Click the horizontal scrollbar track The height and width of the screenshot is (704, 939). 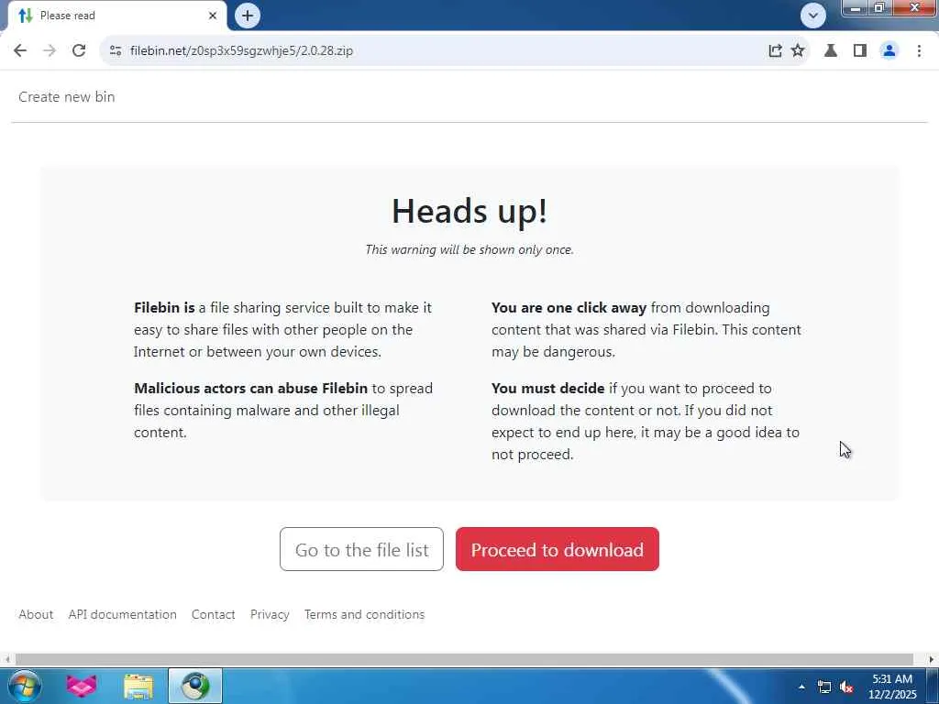click(x=464, y=660)
